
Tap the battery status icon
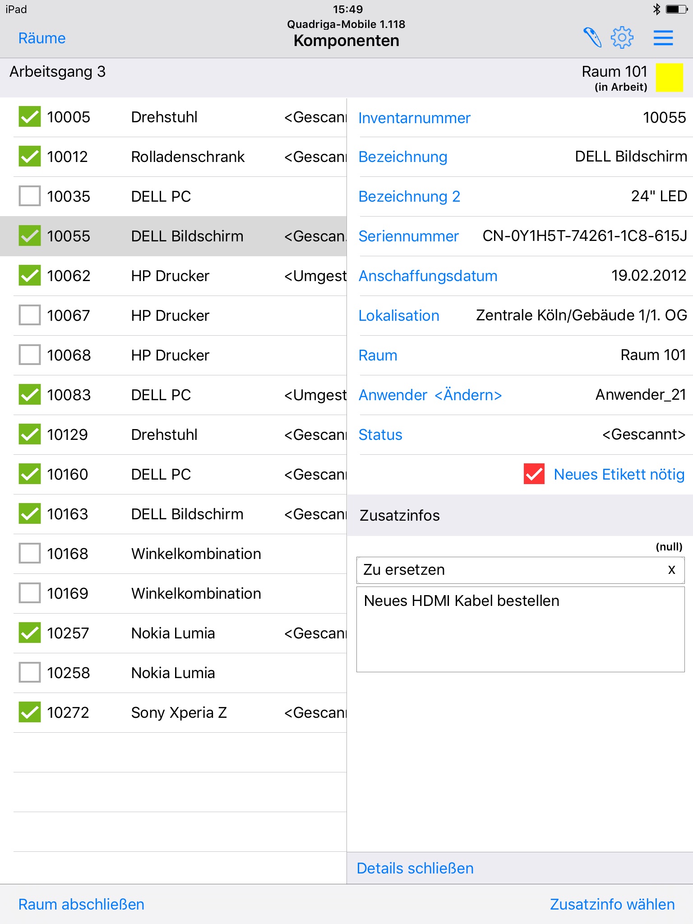(677, 9)
